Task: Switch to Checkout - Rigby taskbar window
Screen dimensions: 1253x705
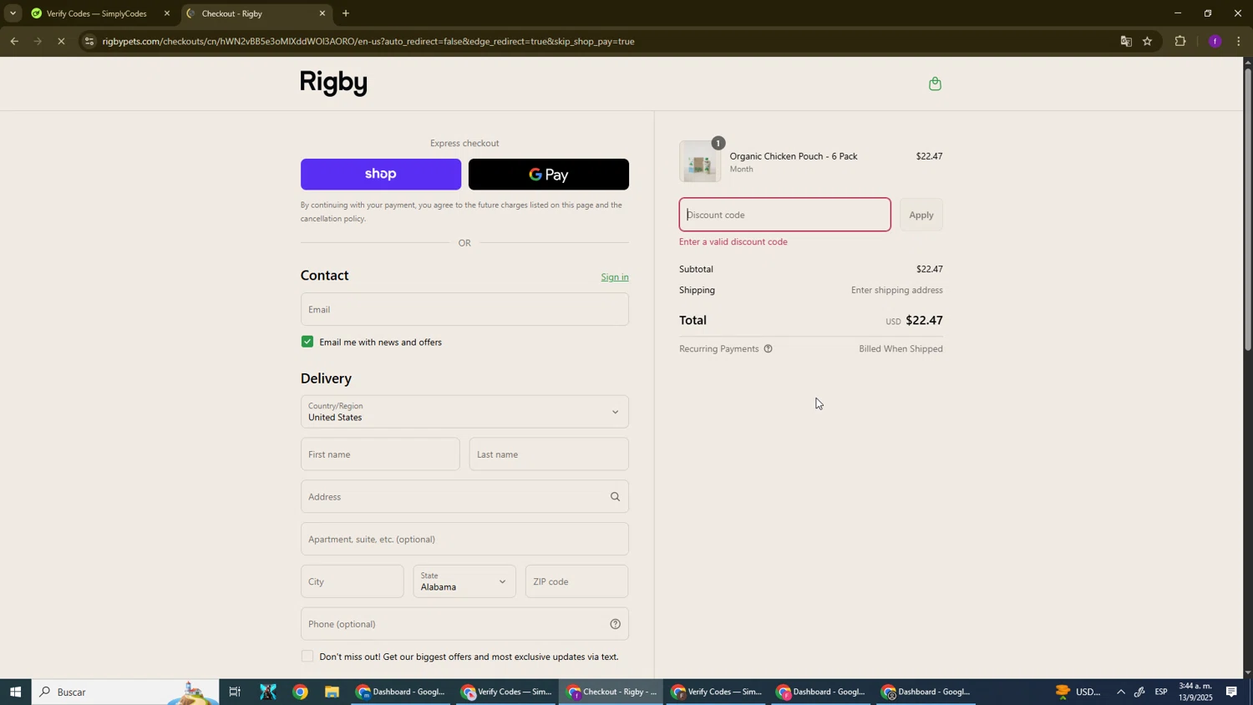Action: point(611,692)
